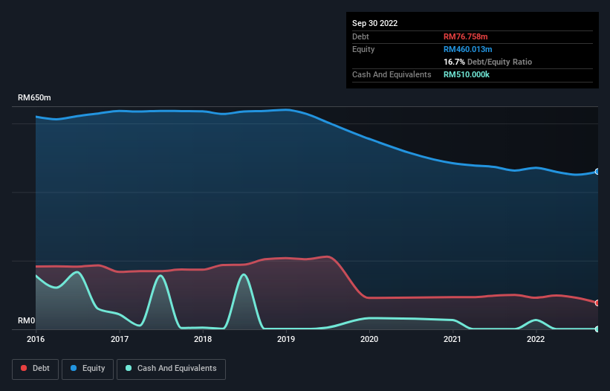Click the RM76.758m debt value
The height and width of the screenshot is (391, 610).
(x=466, y=36)
